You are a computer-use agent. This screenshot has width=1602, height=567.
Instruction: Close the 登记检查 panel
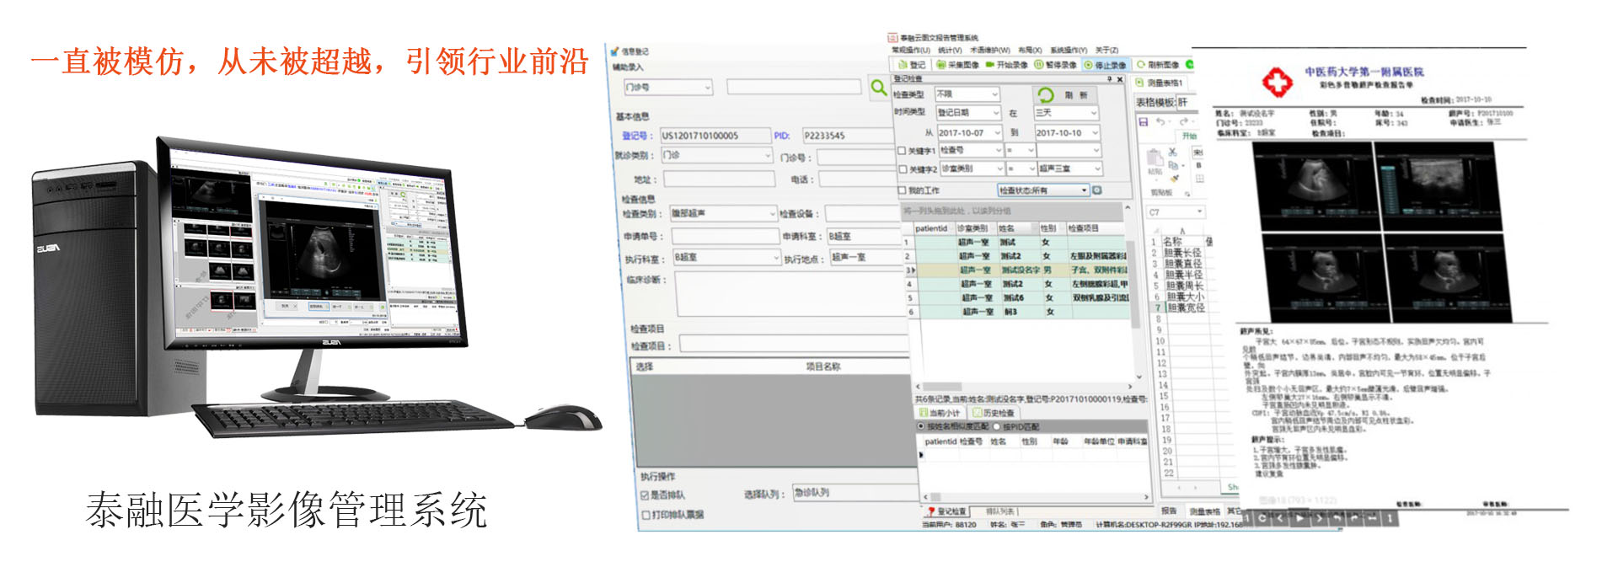[1120, 79]
